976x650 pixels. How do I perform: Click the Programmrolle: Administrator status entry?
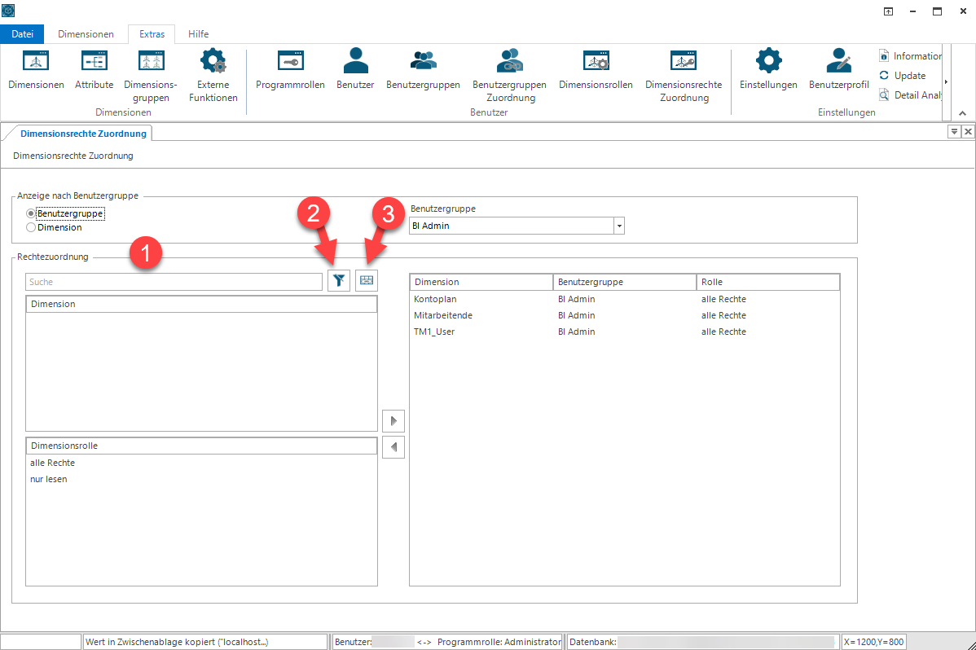pos(499,642)
